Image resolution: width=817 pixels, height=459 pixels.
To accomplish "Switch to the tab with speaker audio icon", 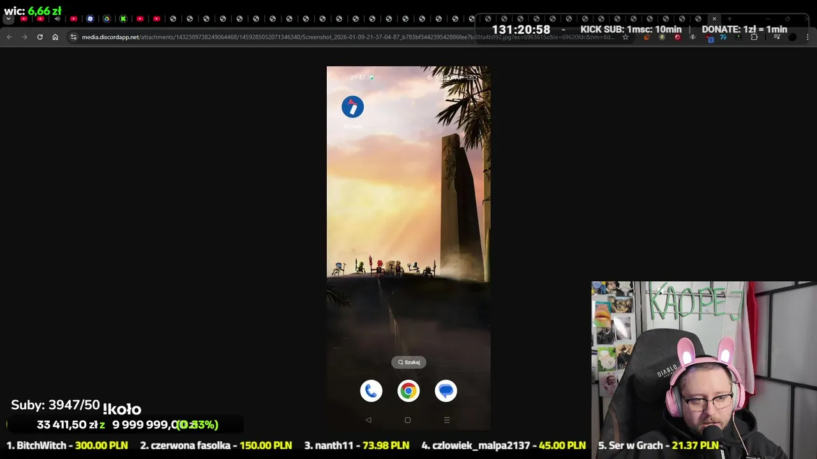I will click(x=57, y=18).
